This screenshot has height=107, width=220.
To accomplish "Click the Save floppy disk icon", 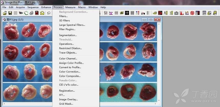I will (10, 13).
